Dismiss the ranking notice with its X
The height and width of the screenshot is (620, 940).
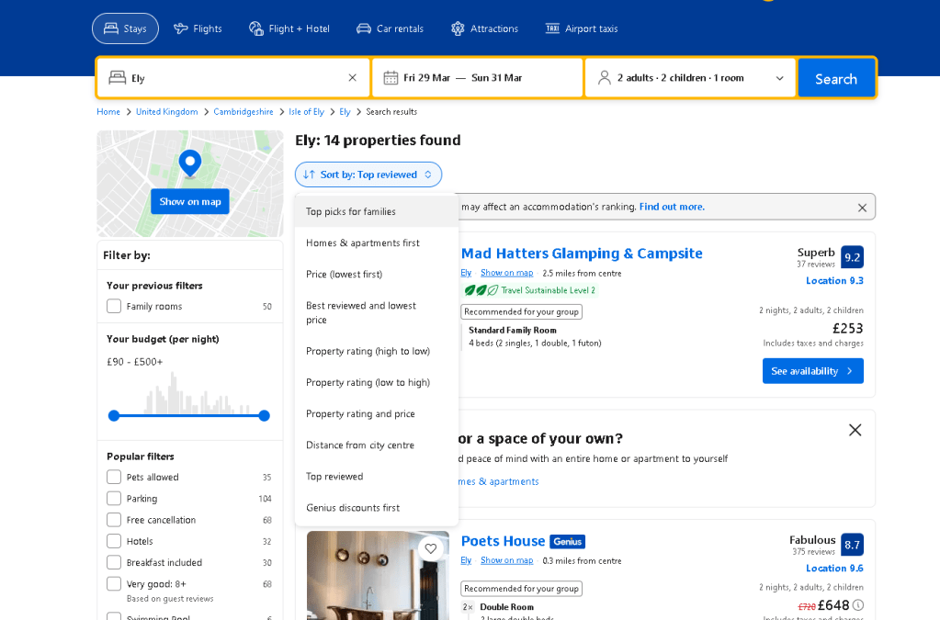pyautogui.click(x=862, y=208)
